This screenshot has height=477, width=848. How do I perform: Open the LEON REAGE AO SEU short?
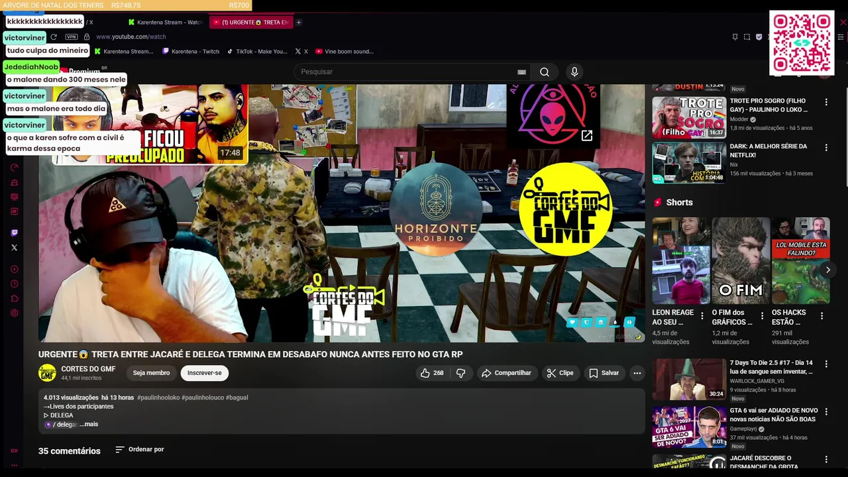click(x=681, y=260)
